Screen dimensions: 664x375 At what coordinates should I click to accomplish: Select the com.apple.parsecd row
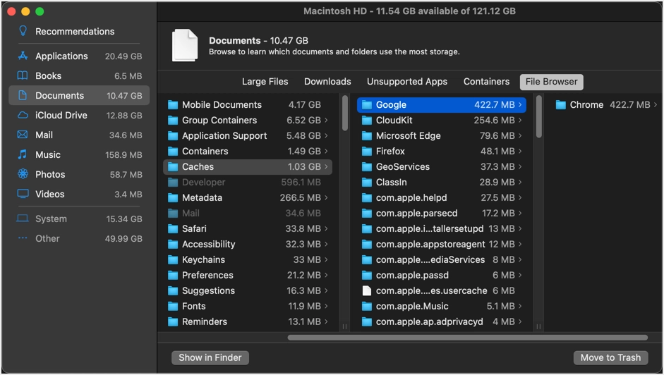442,214
